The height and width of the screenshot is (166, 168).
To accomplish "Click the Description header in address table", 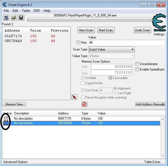I will 35,113.
